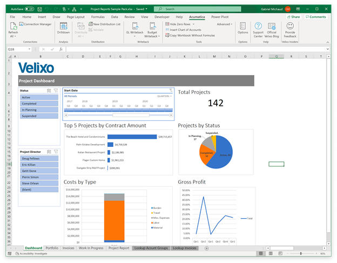
Task: Click the Refresh All icon
Action: (x=13, y=26)
